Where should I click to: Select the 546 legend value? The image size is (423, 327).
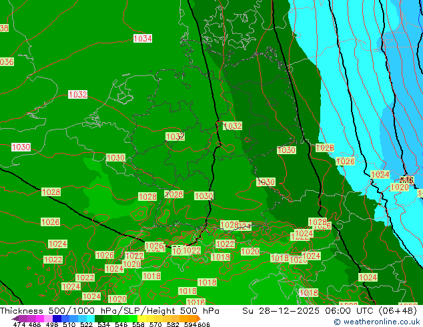point(121,324)
